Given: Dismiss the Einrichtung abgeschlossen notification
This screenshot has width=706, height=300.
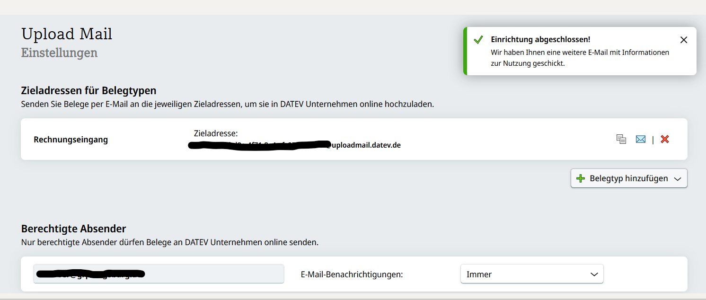Looking at the screenshot, I should (x=683, y=40).
